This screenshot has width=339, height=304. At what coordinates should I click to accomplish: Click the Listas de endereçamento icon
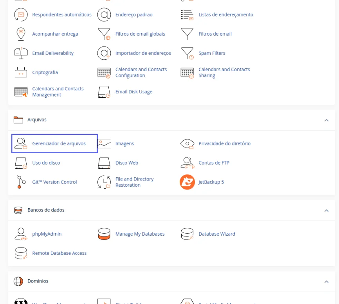coord(187,15)
